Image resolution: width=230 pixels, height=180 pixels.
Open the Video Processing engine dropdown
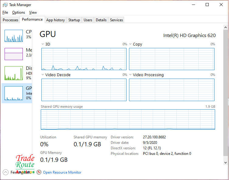pyautogui.click(x=131, y=75)
